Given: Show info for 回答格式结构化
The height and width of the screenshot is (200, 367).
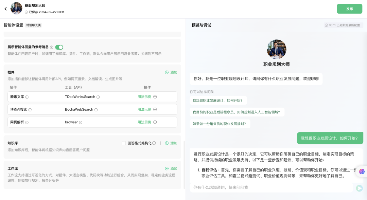Looking at the screenshot, I should [154, 143].
